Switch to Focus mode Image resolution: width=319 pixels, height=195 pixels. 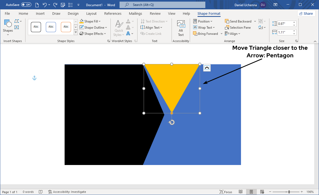point(226,192)
